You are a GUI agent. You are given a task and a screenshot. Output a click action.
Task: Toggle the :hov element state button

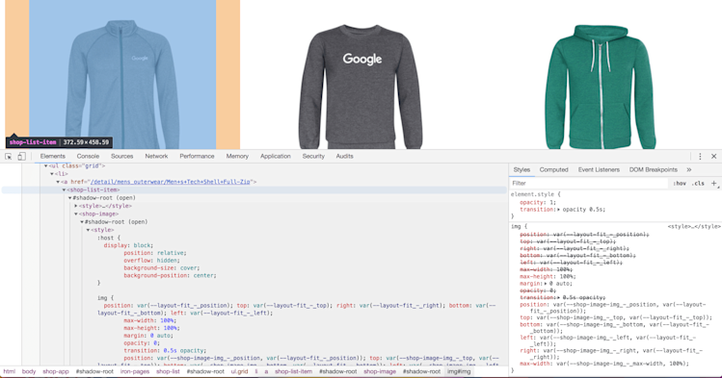(680, 184)
